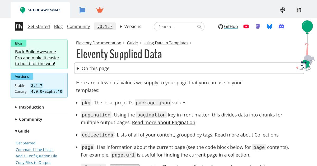Open Stable version 3.1.7 link
This screenshot has height=166, width=317.
click(36, 86)
